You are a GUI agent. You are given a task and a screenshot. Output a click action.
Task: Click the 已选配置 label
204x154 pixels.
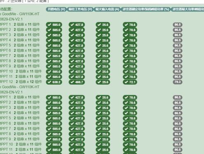tap(6, 9)
